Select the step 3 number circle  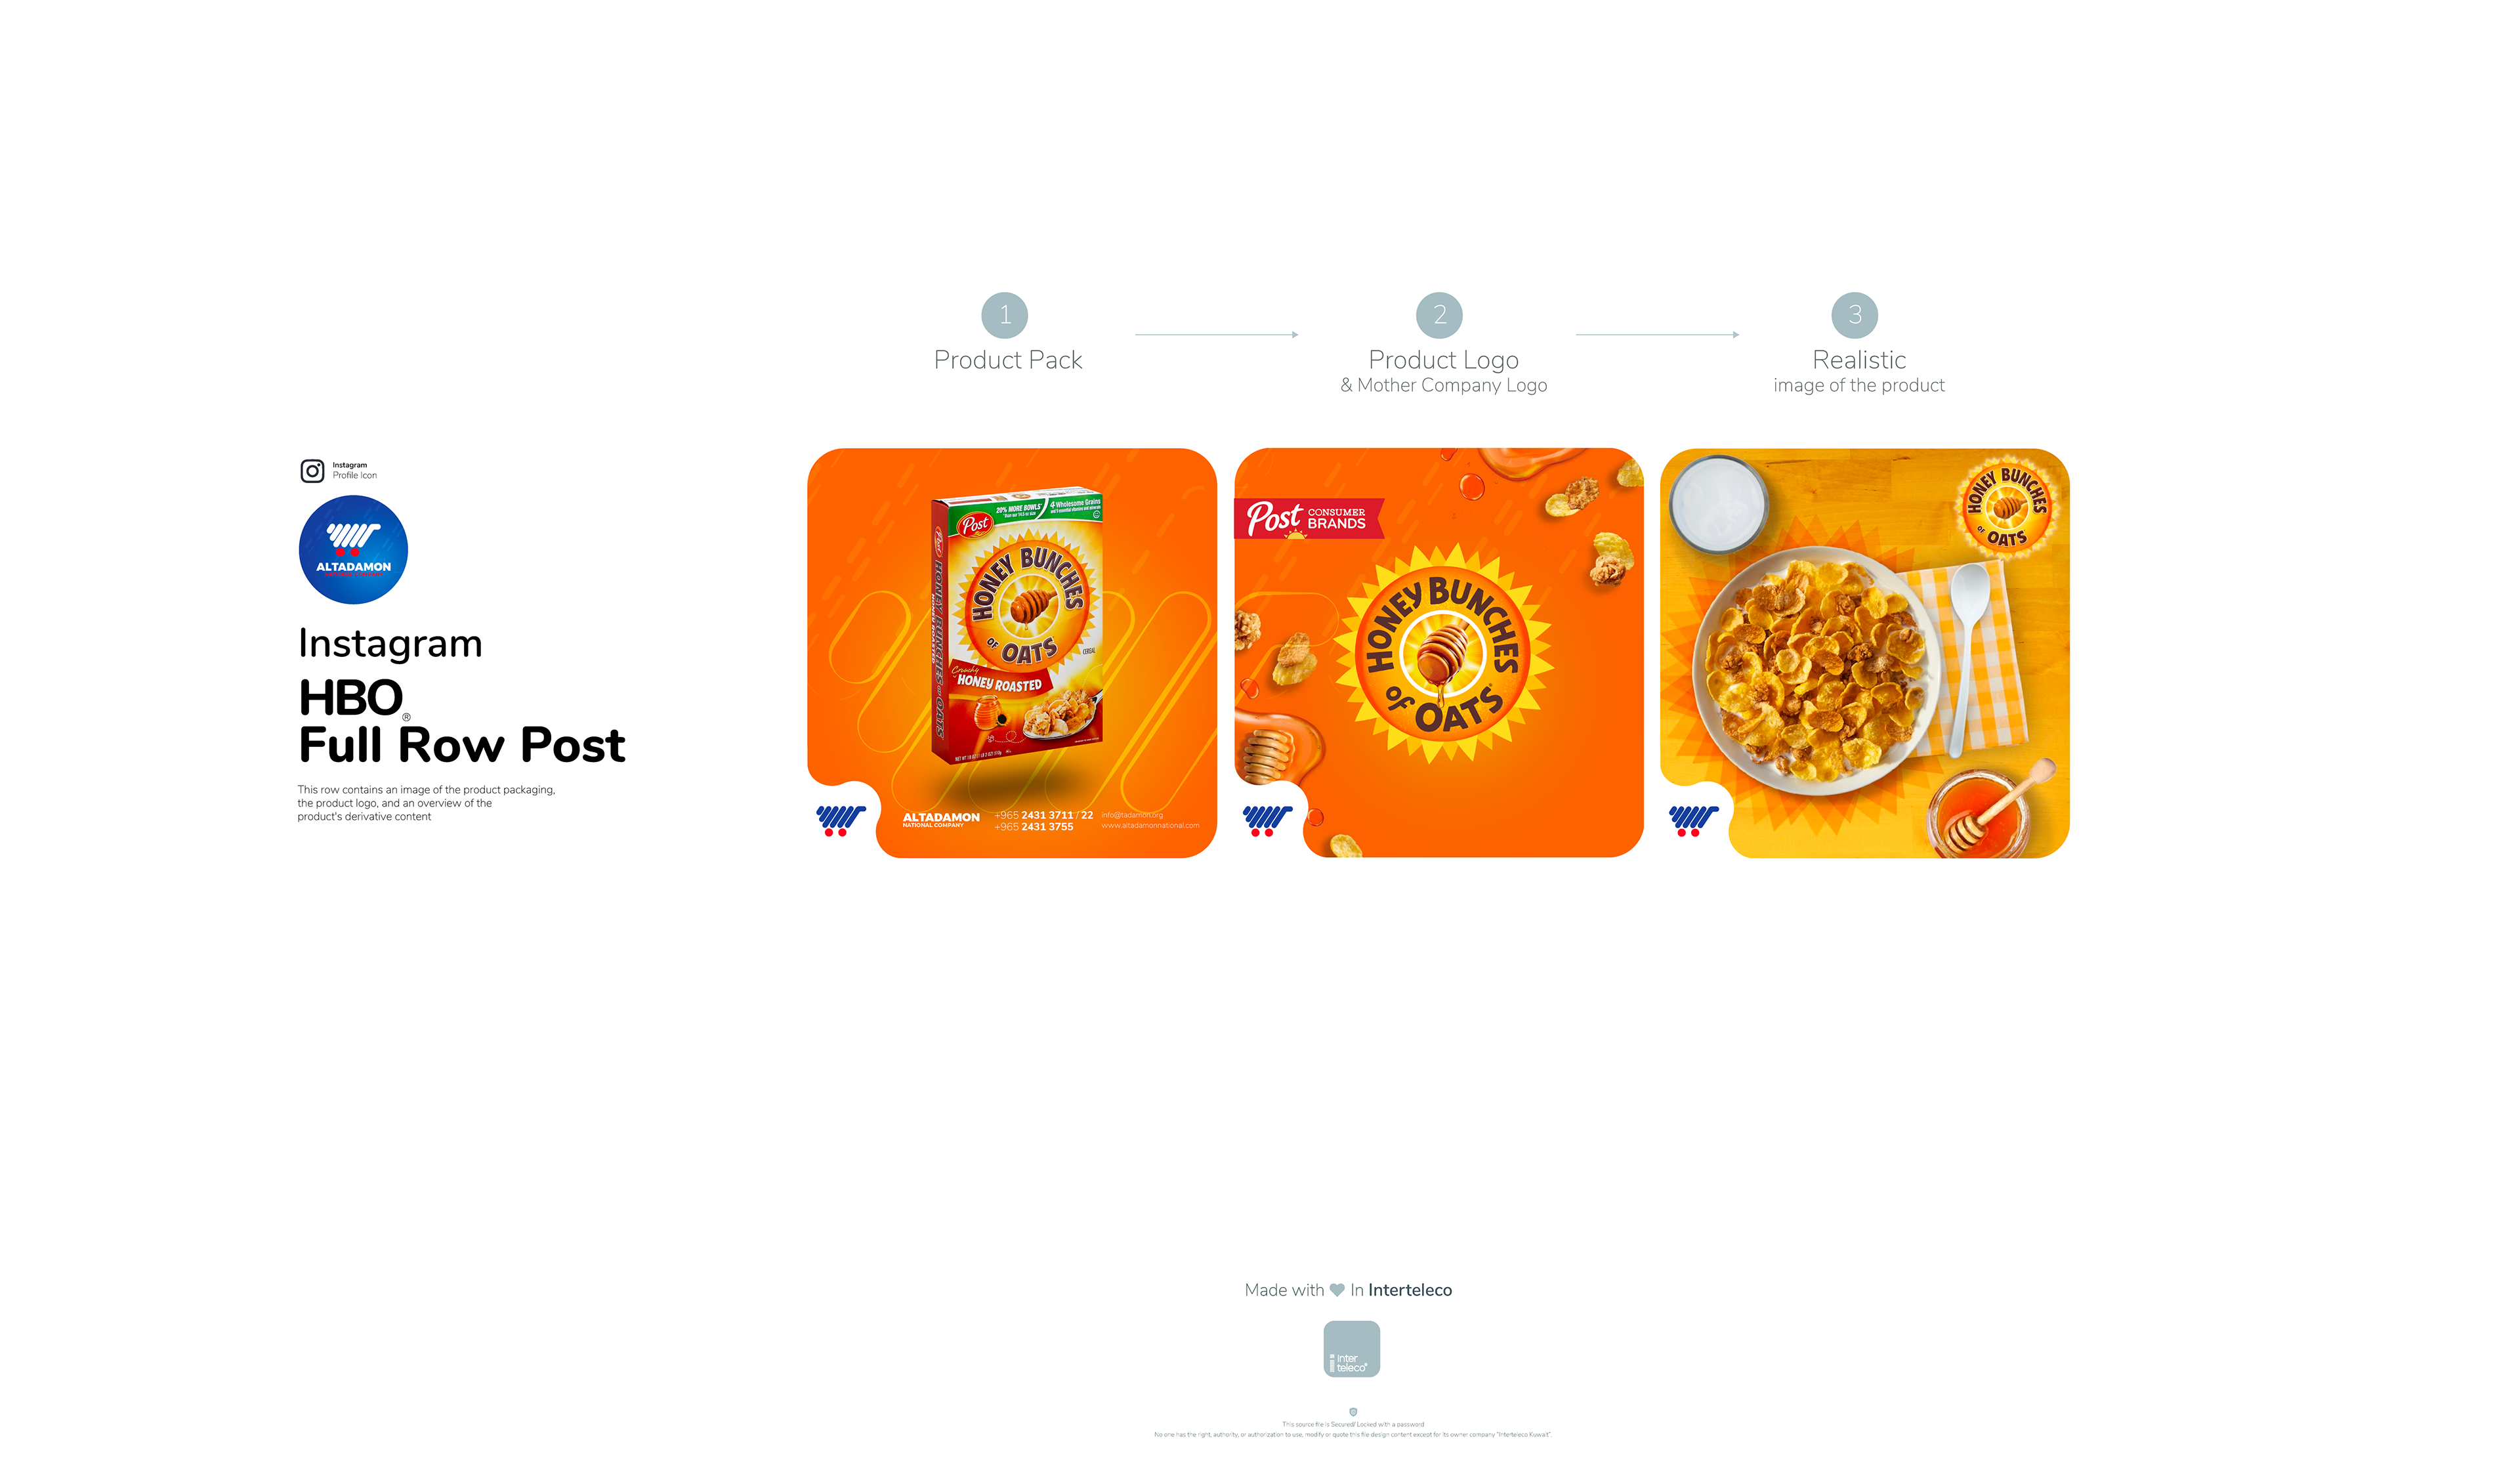point(1854,315)
